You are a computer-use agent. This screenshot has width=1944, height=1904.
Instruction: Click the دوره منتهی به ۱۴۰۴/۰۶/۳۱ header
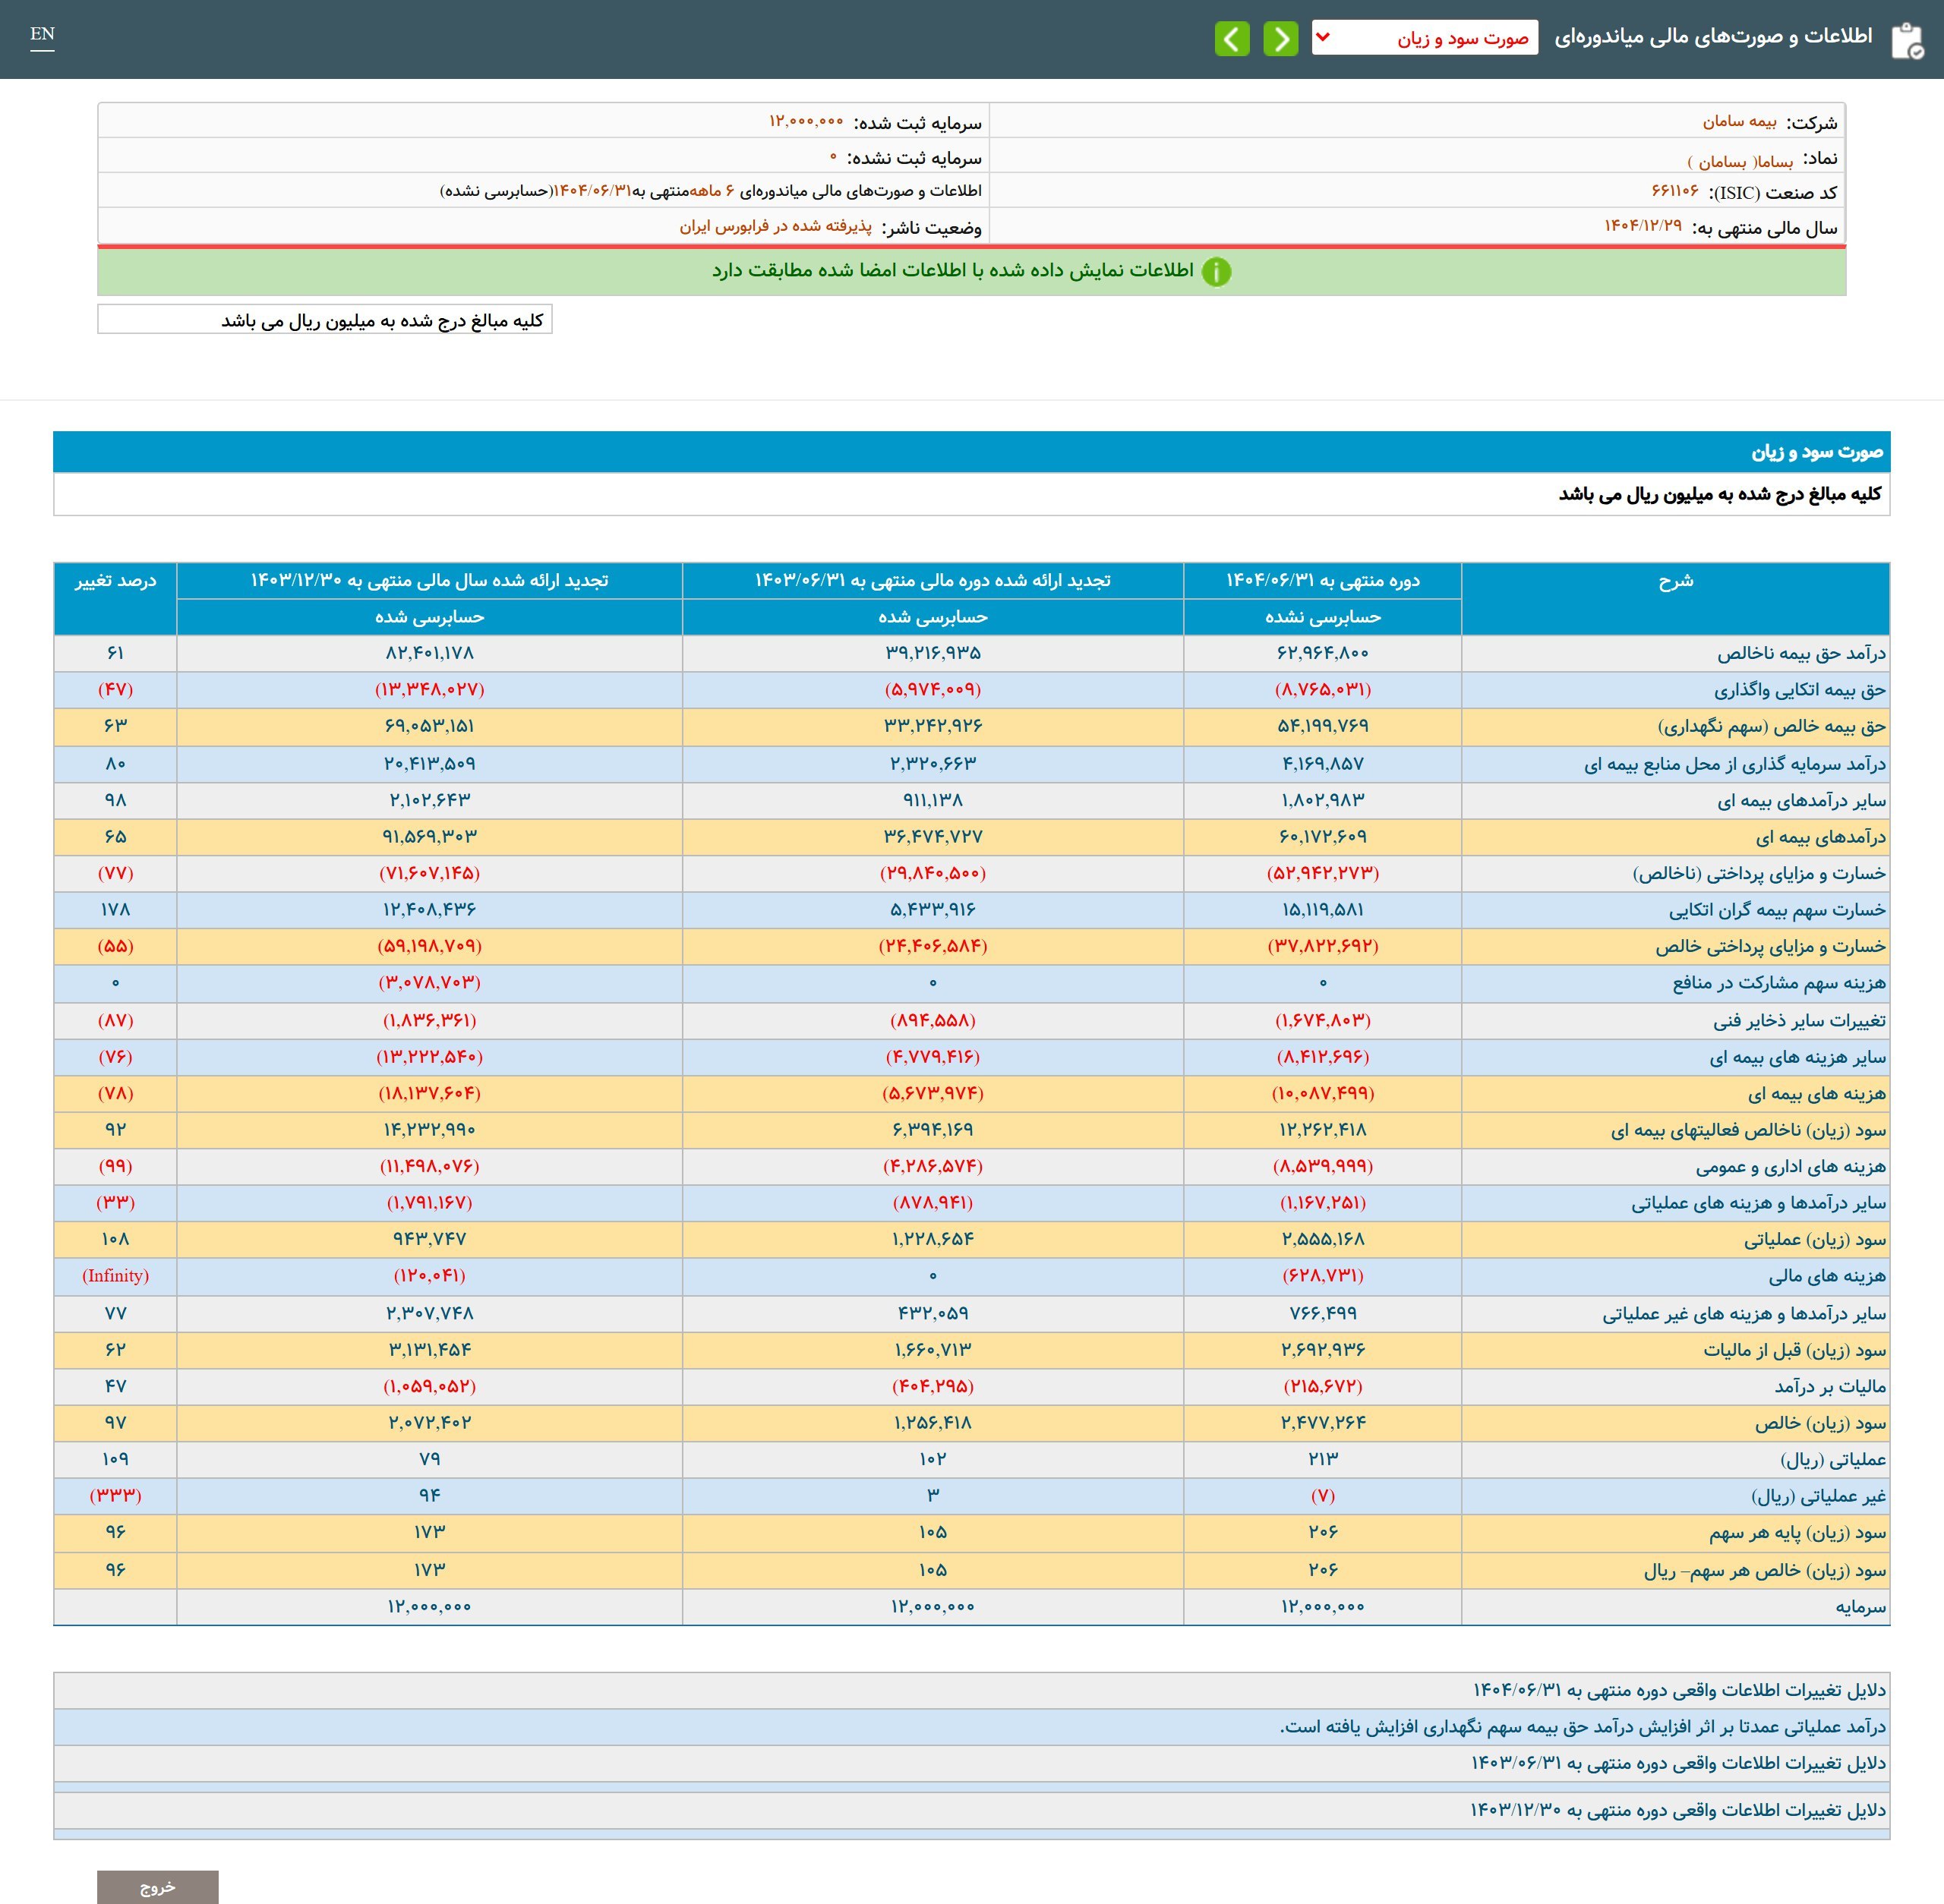click(x=1321, y=580)
